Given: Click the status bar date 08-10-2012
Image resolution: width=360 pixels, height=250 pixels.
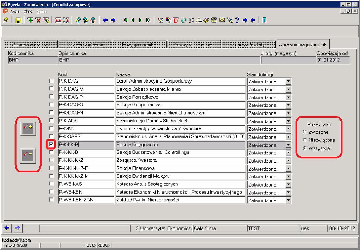Looking at the screenshot, I should point(342,228).
